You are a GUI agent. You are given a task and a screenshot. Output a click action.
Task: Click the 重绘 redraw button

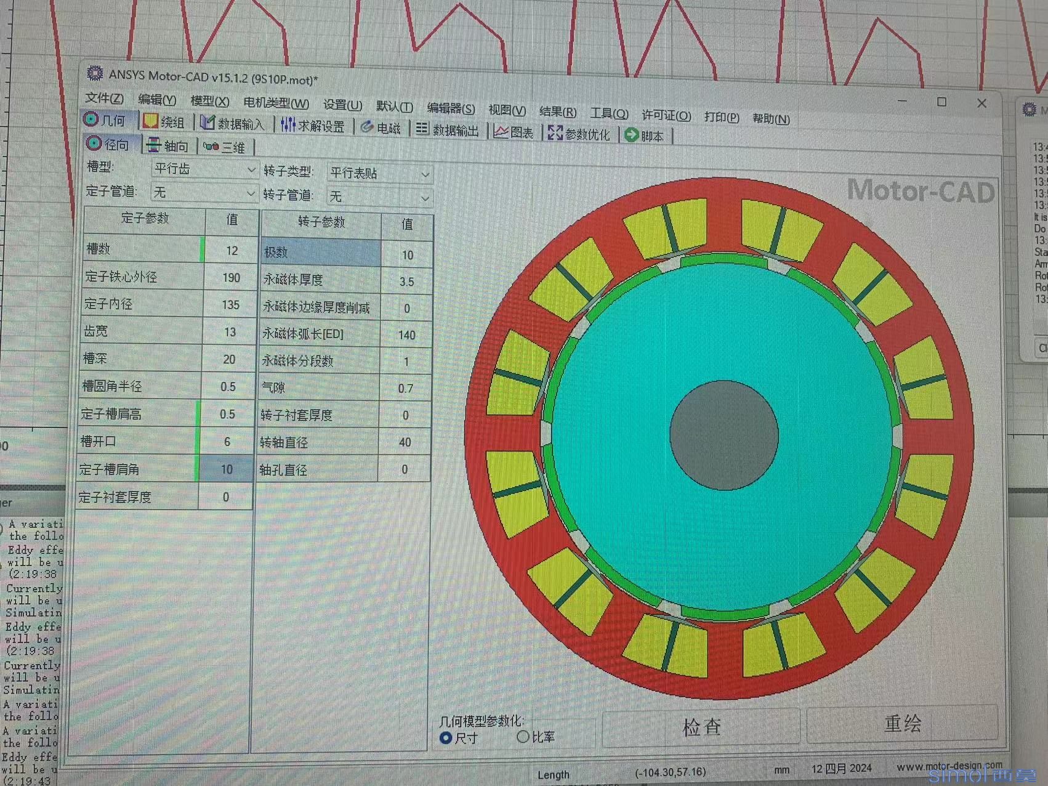coord(902,723)
